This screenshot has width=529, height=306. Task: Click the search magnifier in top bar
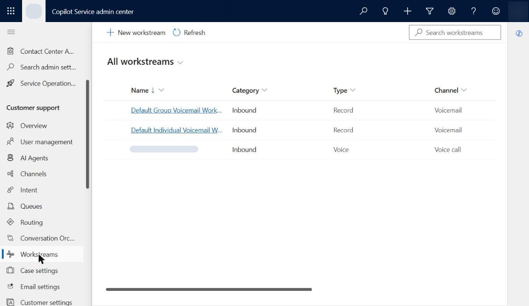(x=363, y=11)
